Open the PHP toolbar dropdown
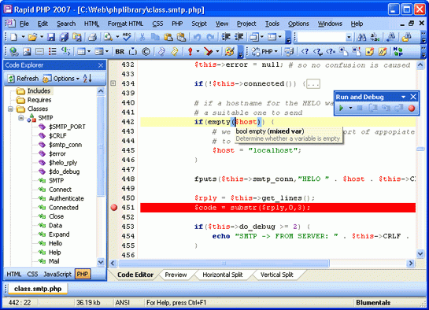Image resolution: width=429 pixels, height=310 pixels. click(x=264, y=51)
